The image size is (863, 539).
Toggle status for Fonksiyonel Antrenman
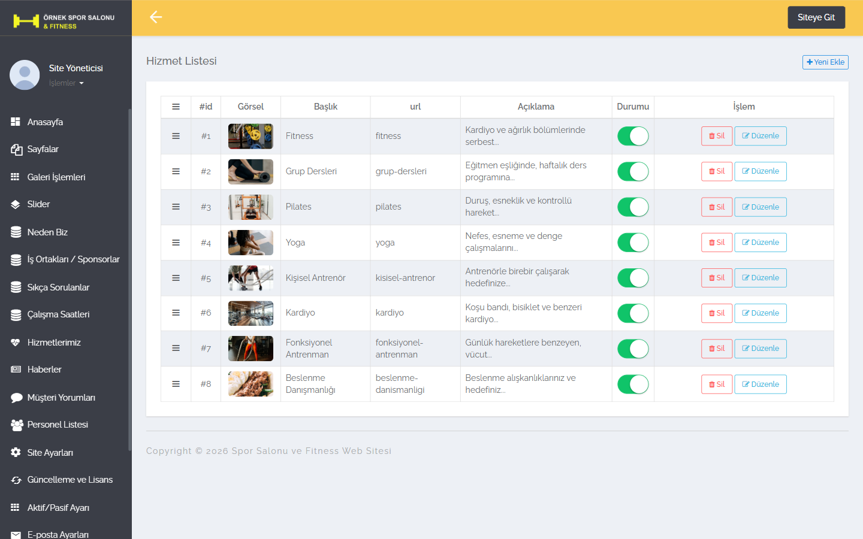[x=633, y=349]
